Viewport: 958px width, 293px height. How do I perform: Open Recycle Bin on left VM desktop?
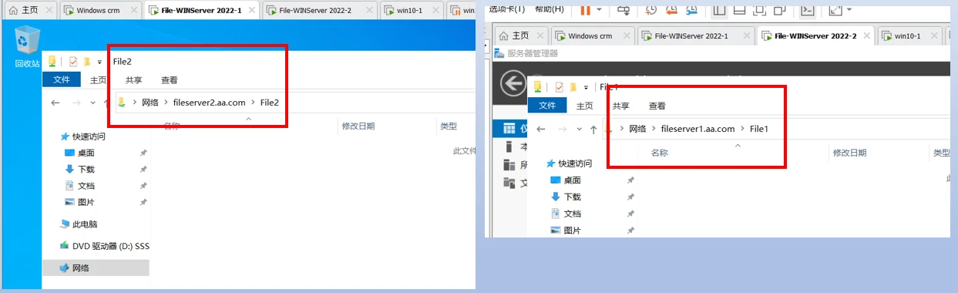coord(27,46)
